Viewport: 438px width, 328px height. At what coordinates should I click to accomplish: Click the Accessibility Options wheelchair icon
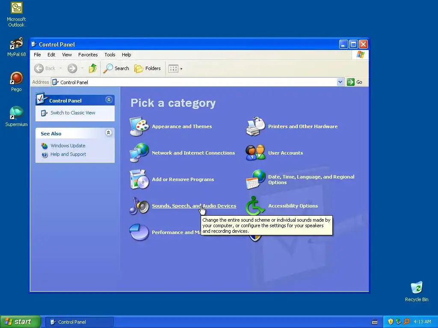point(255,205)
